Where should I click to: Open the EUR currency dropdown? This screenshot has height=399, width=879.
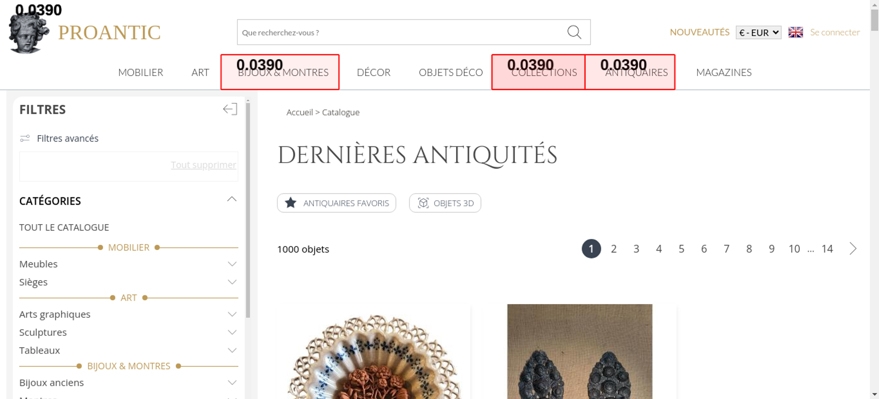[x=758, y=33]
